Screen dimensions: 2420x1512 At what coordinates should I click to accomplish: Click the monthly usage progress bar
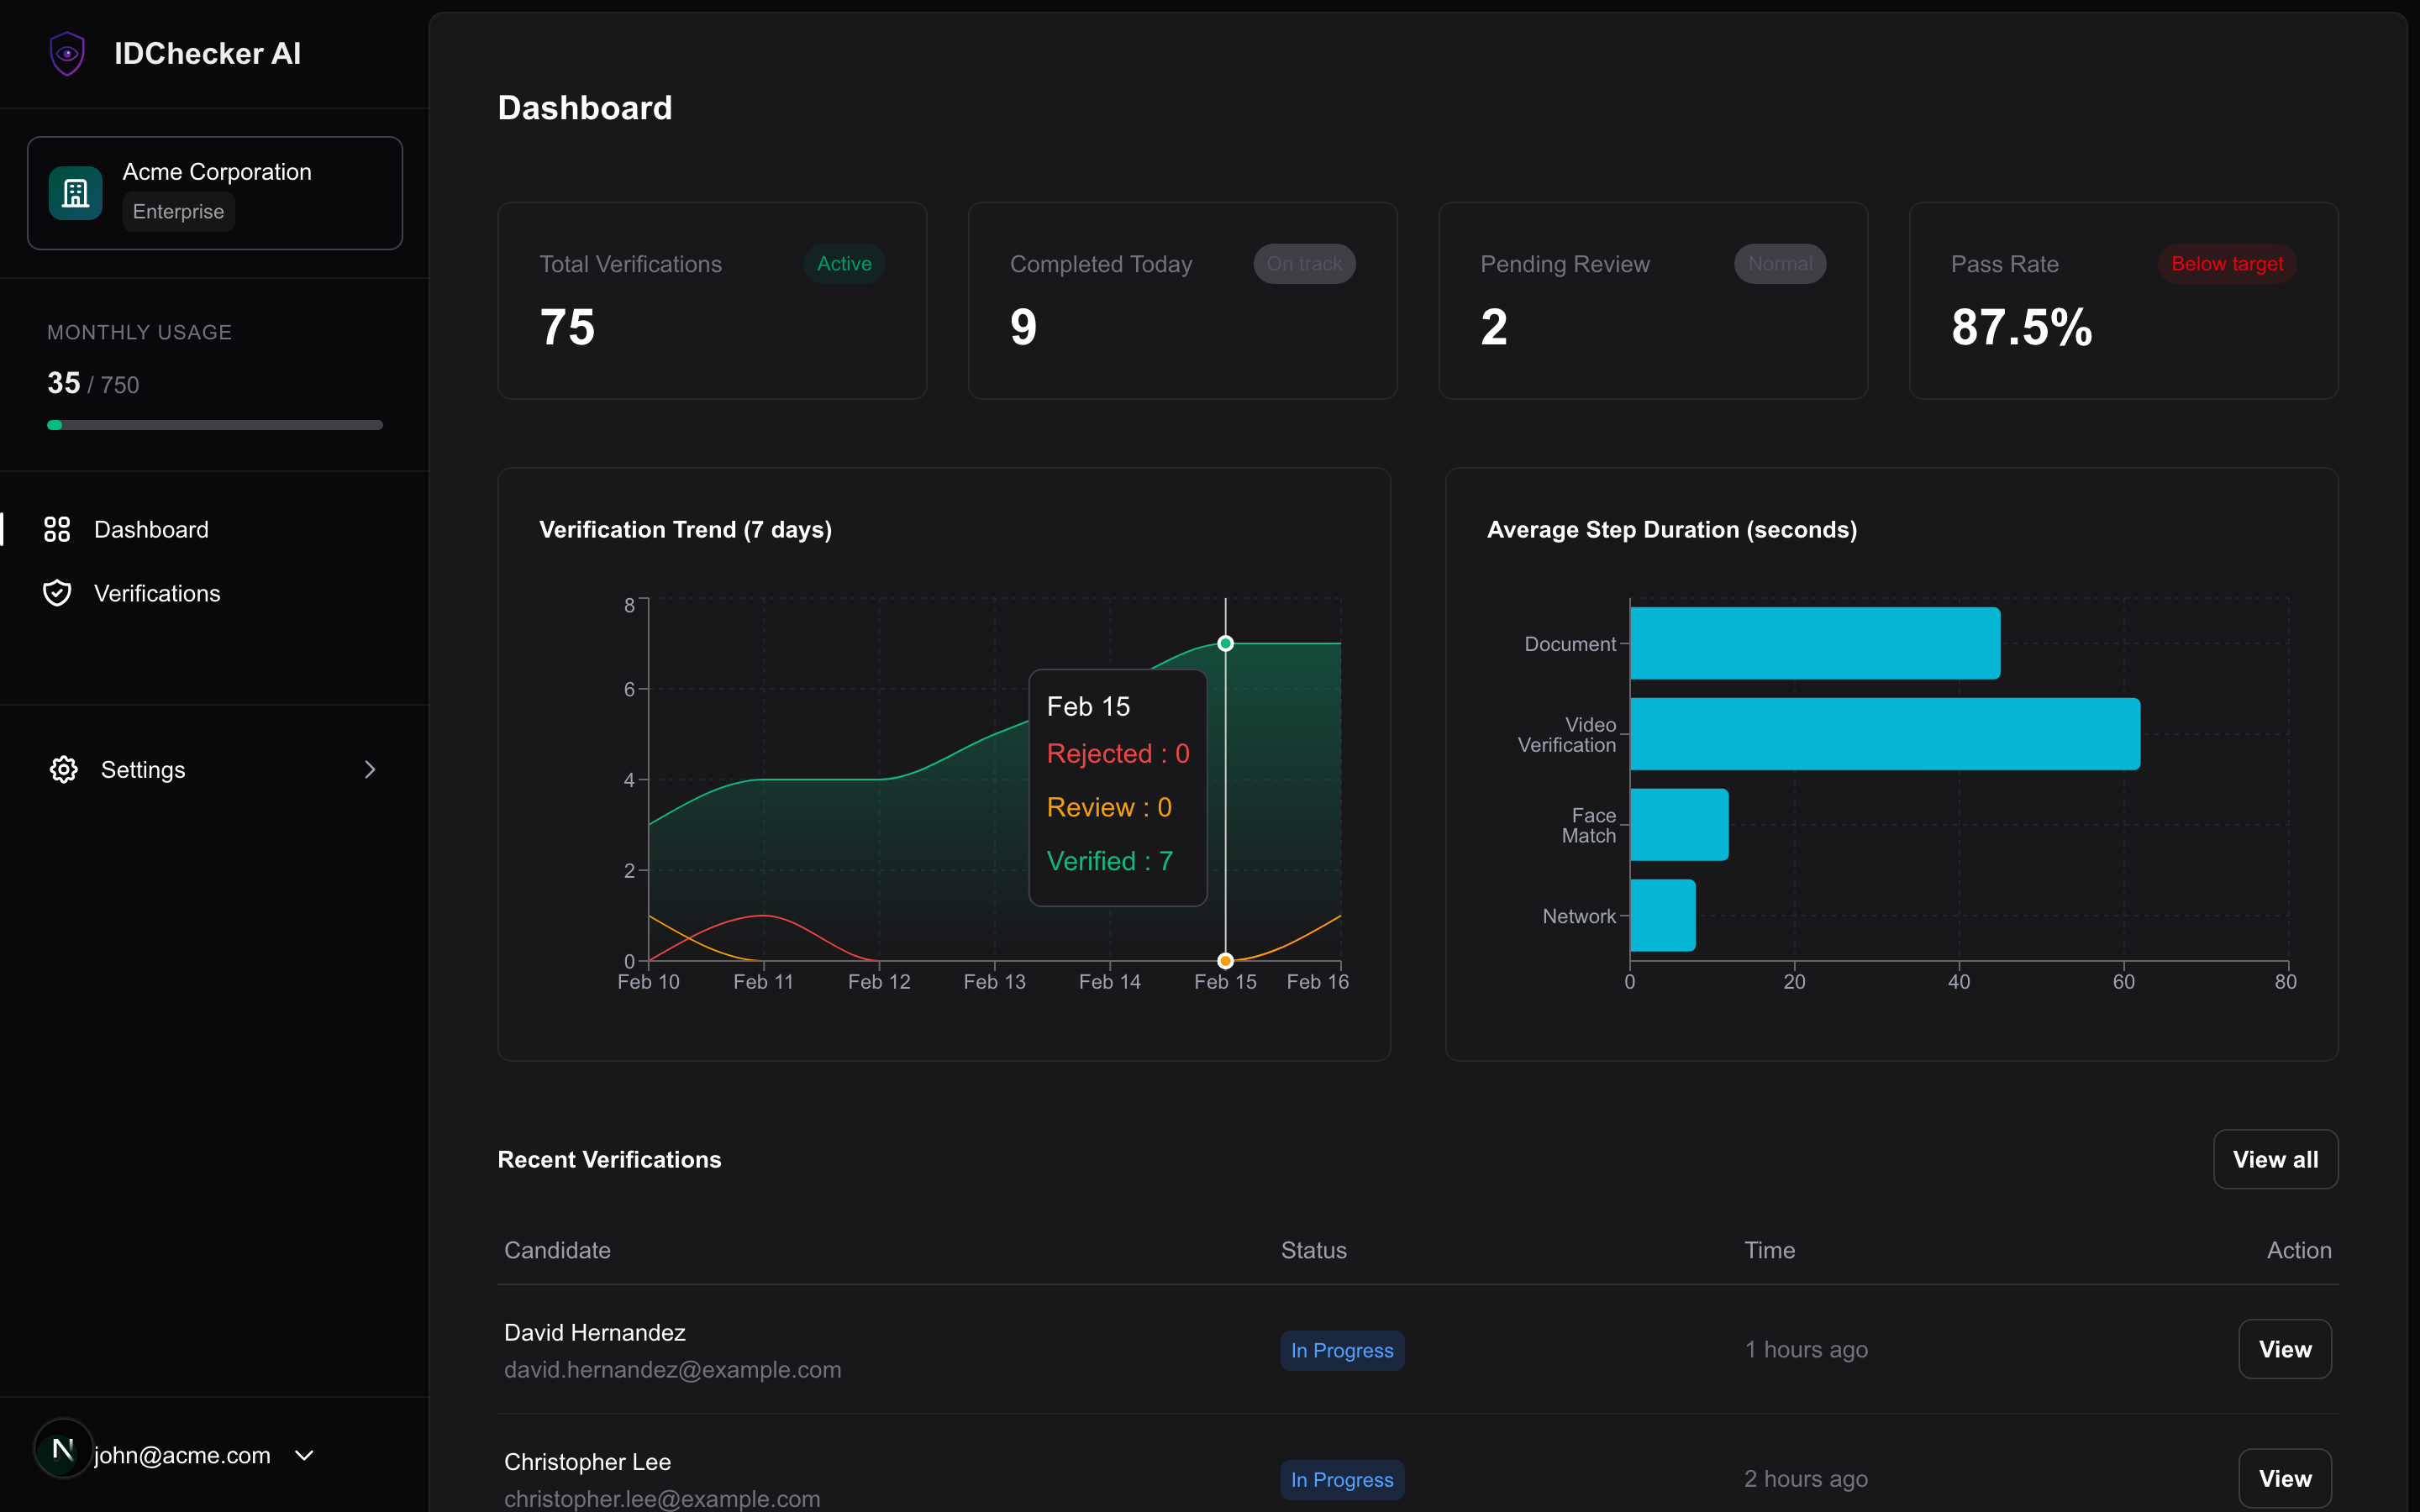[x=215, y=425]
